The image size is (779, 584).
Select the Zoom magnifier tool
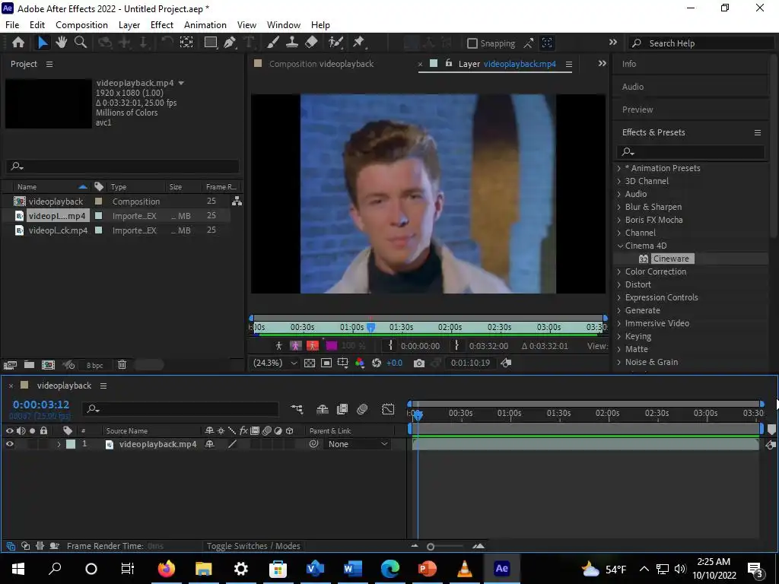coord(81,43)
